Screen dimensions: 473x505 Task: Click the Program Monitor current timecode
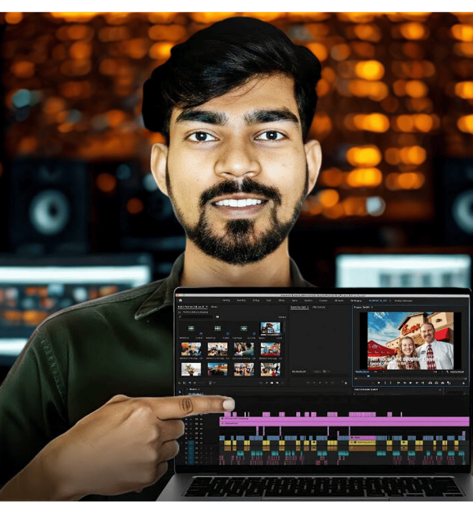(x=362, y=372)
